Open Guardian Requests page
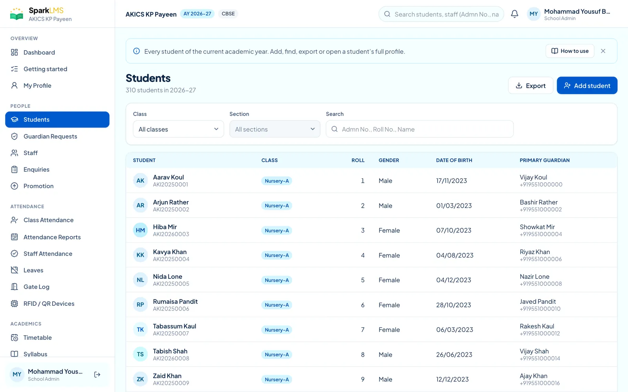628x392 pixels. coord(57,136)
